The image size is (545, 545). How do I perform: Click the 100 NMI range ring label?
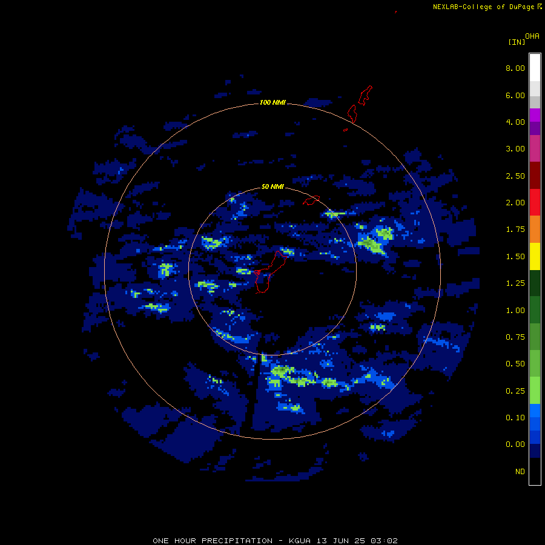pyautogui.click(x=272, y=102)
